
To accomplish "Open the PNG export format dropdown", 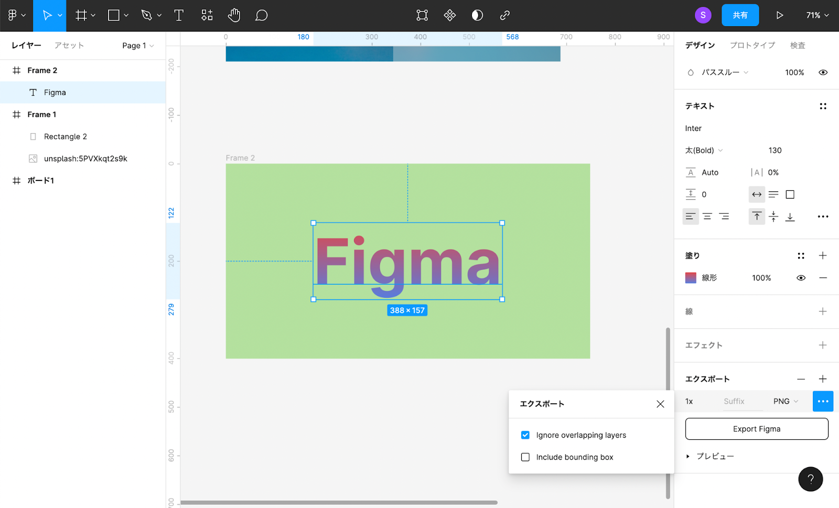I will pos(784,401).
